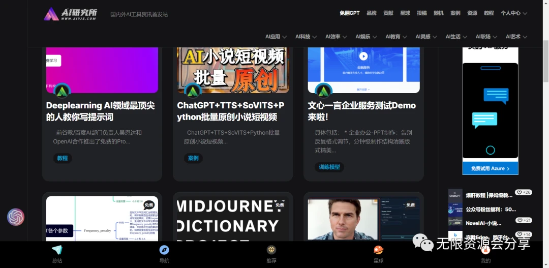Click the 训练模型 tag on 文心一言 card
The height and width of the screenshot is (268, 549).
[329, 167]
